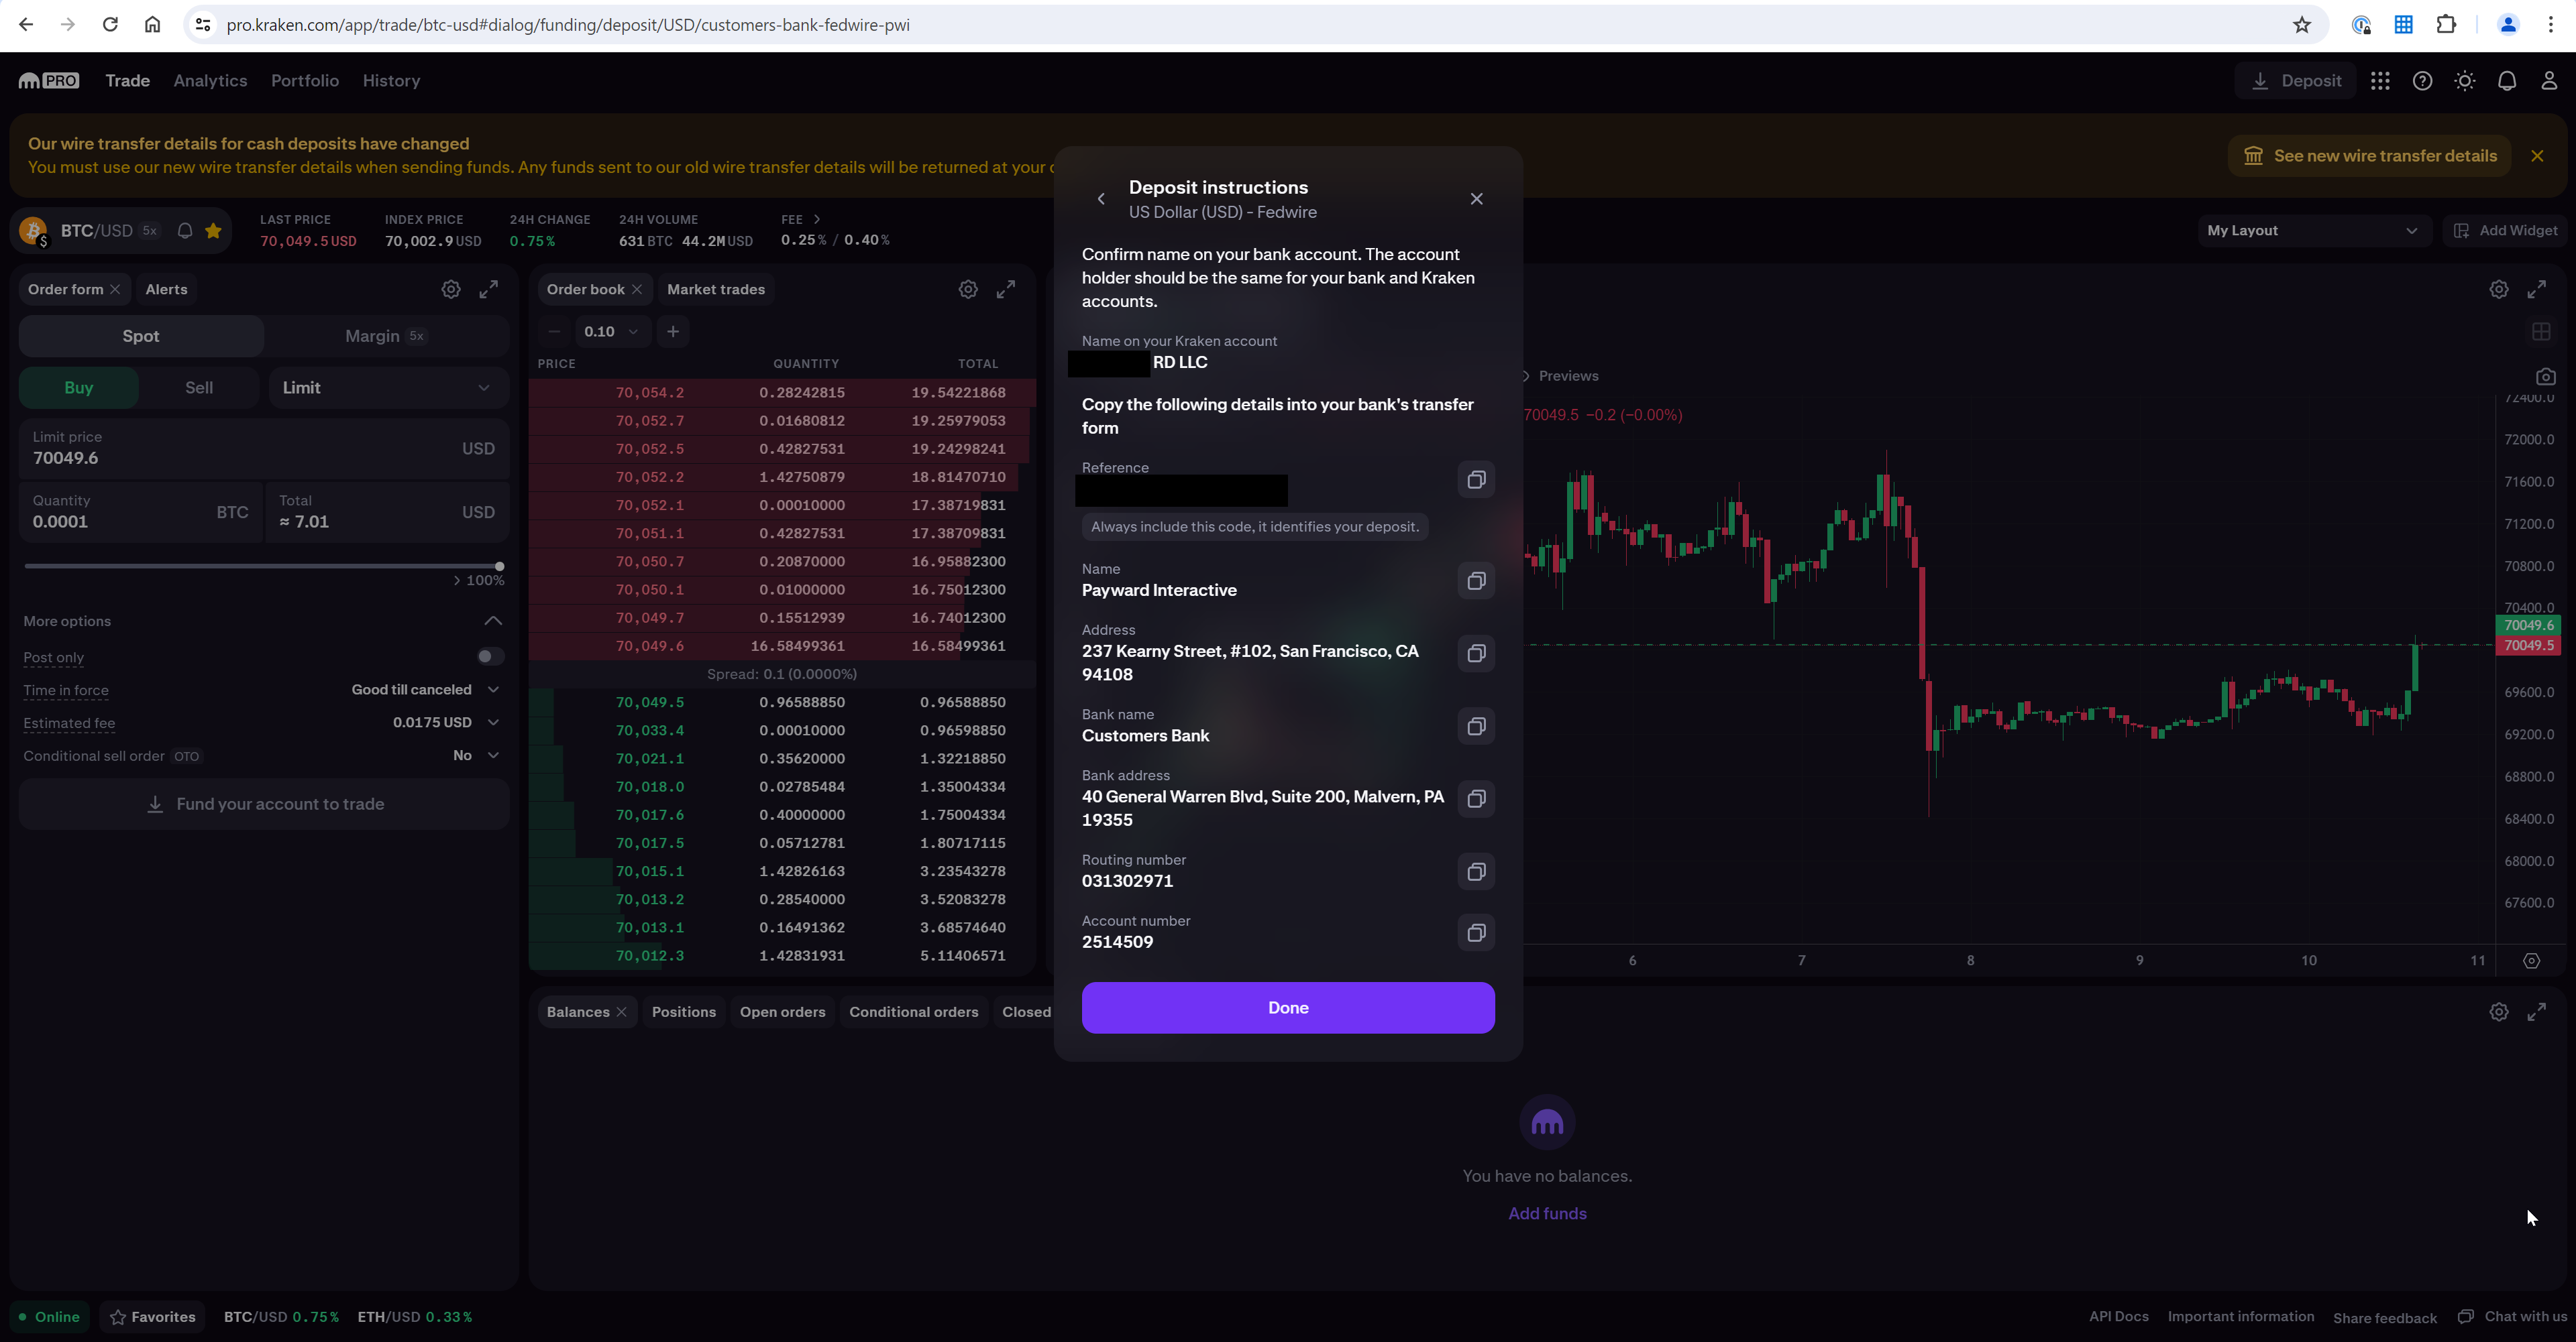Open the Portfolio menu item
This screenshot has width=2576, height=1342.
(x=305, y=81)
